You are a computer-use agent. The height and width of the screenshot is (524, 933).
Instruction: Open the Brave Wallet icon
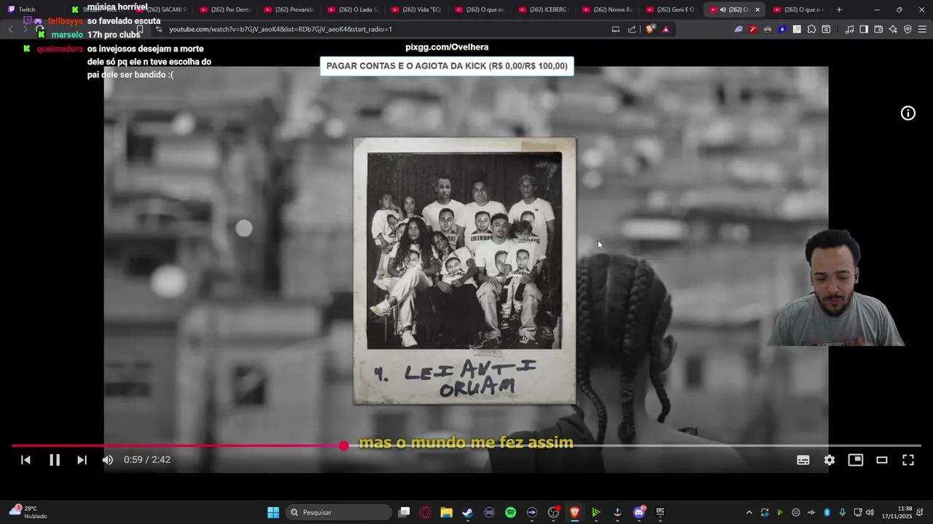click(x=878, y=29)
